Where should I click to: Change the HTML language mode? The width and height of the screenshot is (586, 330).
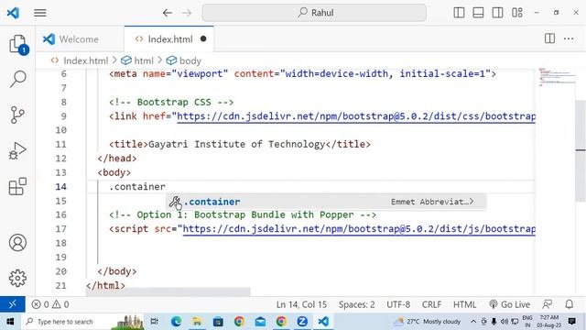(464, 304)
